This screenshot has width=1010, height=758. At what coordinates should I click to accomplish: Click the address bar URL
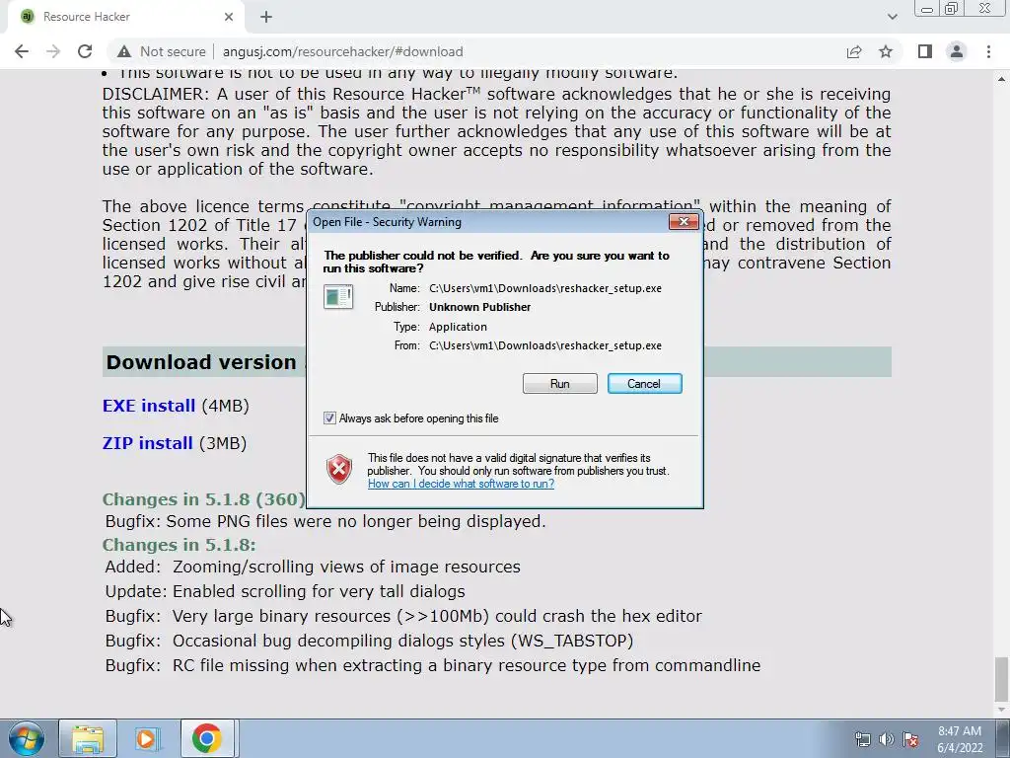[342, 51]
